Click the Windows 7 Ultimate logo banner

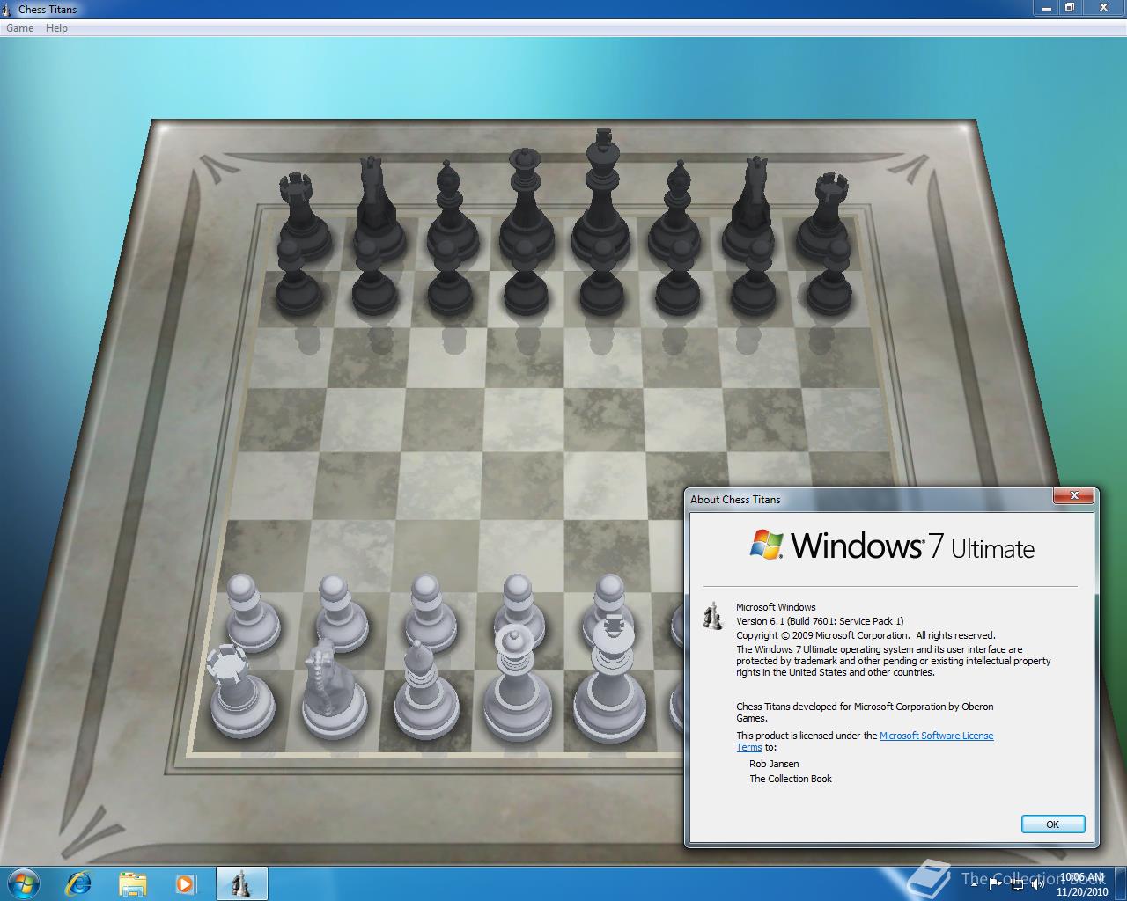(x=891, y=546)
